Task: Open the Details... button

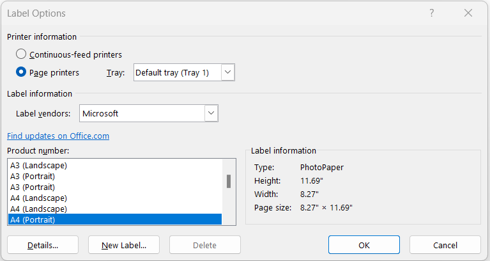Action: [x=43, y=245]
